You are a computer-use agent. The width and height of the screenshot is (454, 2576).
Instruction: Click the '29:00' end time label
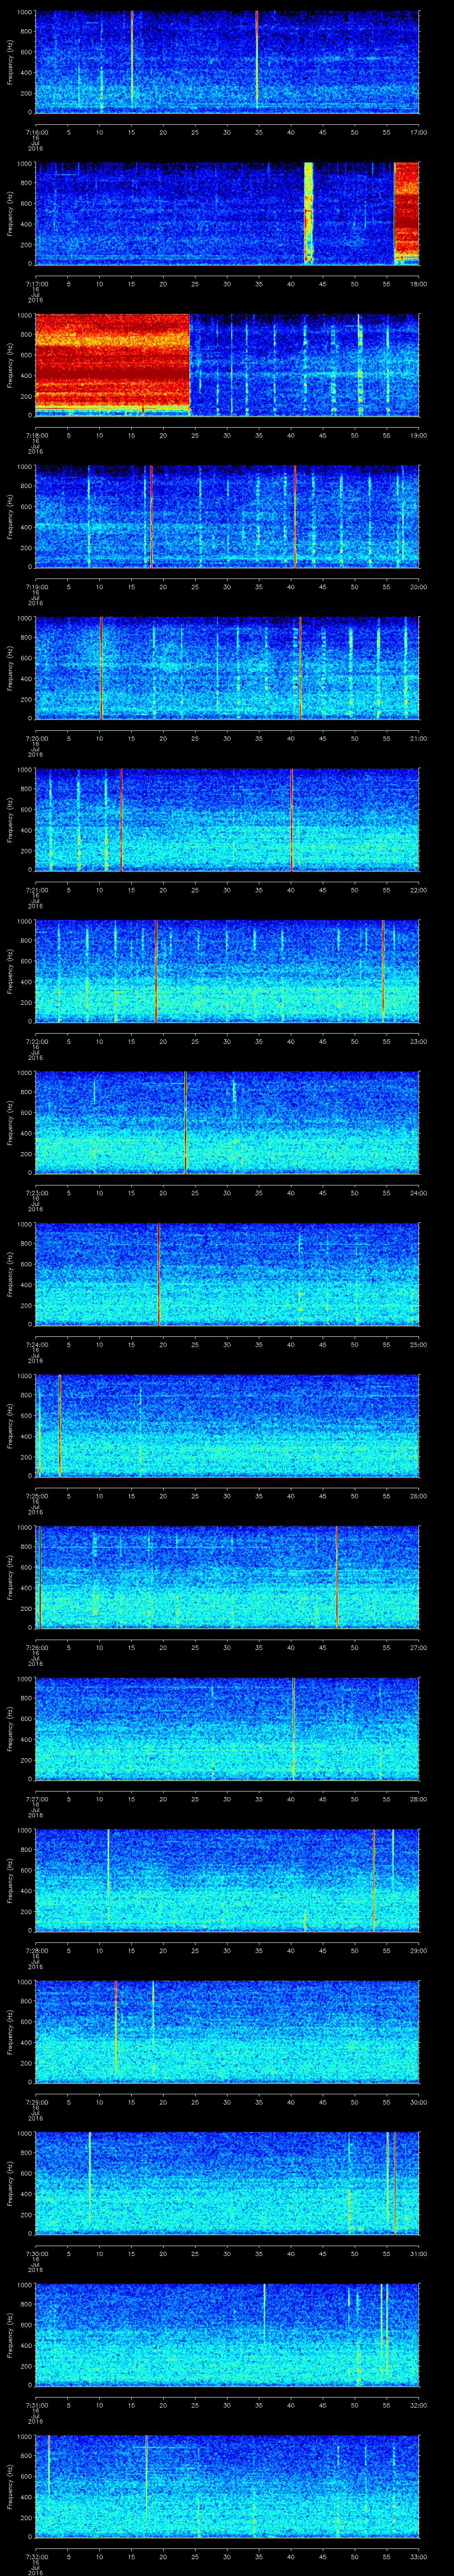[x=418, y=1950]
